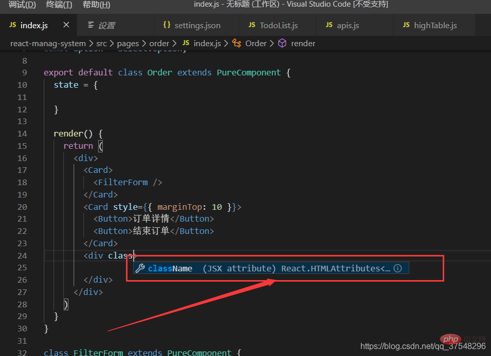The image size is (491, 356).
Task: Open the 终端(T) terminal menu
Action: point(59,5)
